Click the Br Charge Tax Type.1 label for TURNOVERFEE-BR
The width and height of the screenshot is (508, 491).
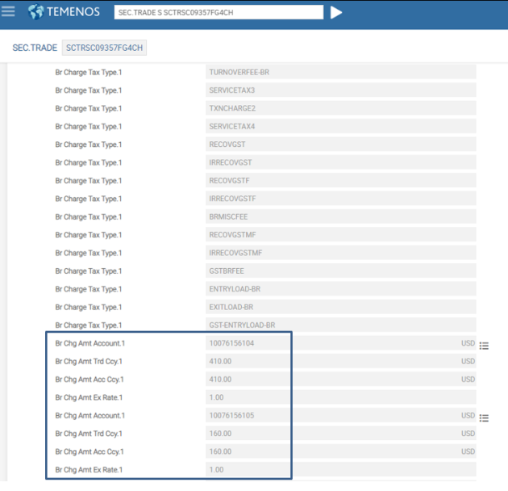[x=89, y=73]
